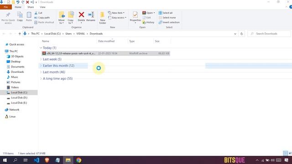
Task: Click Select all
Action: tap(166, 13)
